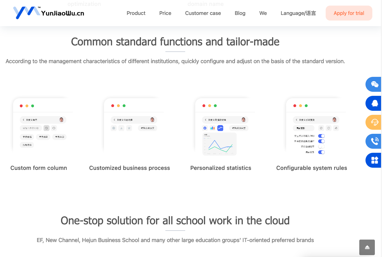The image size is (382, 257).
Task: Open the orange customer service headset icon
Action: pyautogui.click(x=375, y=122)
